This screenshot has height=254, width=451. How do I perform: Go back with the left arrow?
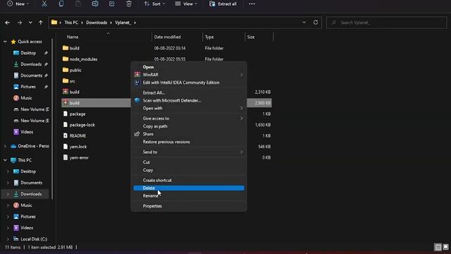(8, 23)
